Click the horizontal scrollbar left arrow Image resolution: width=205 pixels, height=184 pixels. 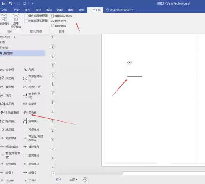tap(53, 173)
